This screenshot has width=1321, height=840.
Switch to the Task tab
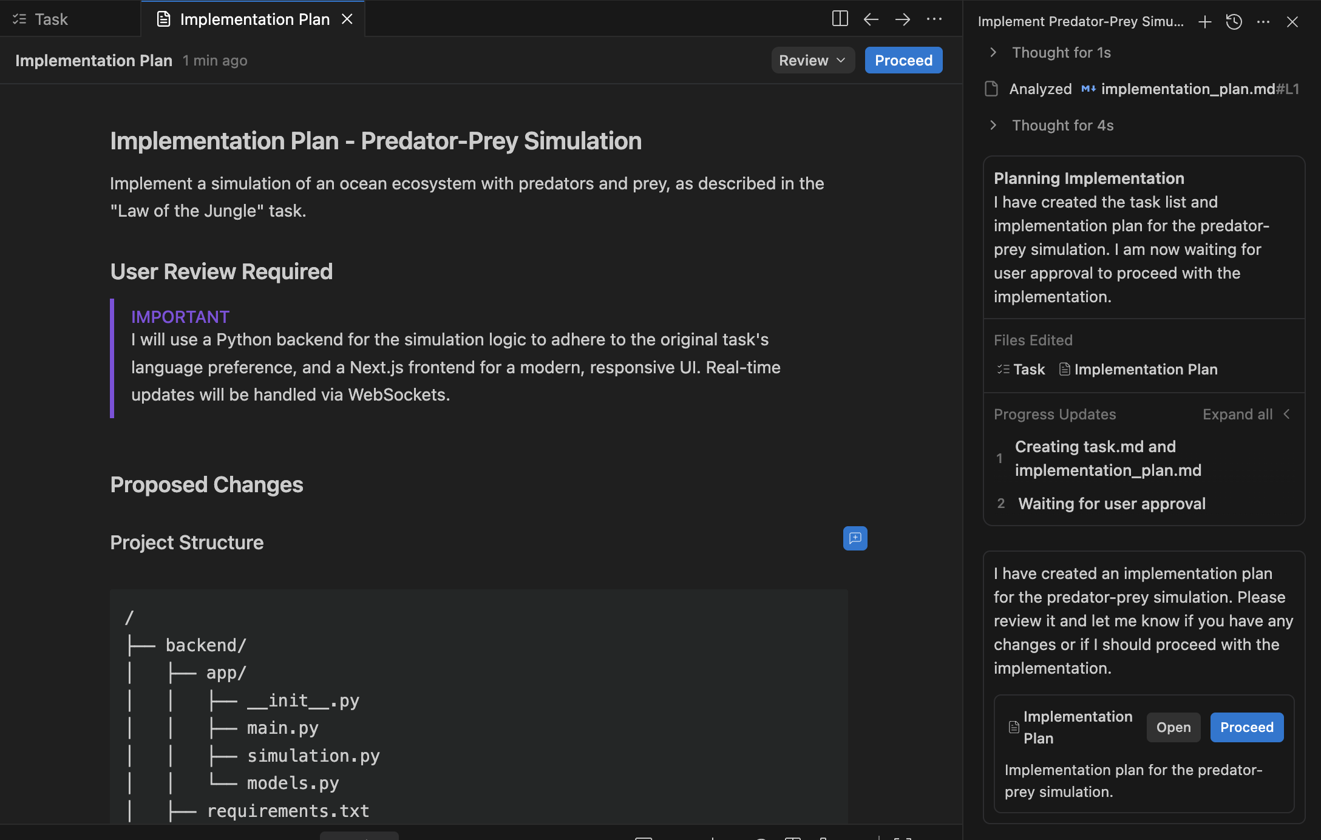pos(51,19)
